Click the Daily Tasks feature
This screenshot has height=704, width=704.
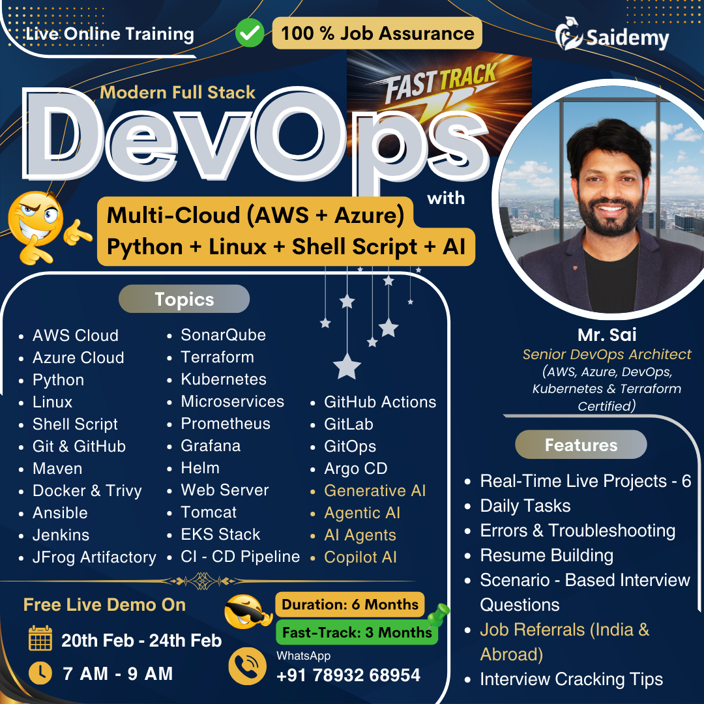point(525,506)
